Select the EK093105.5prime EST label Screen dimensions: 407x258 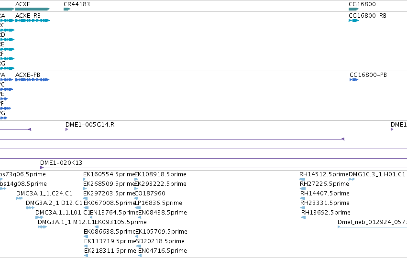pyautogui.click(x=121, y=222)
